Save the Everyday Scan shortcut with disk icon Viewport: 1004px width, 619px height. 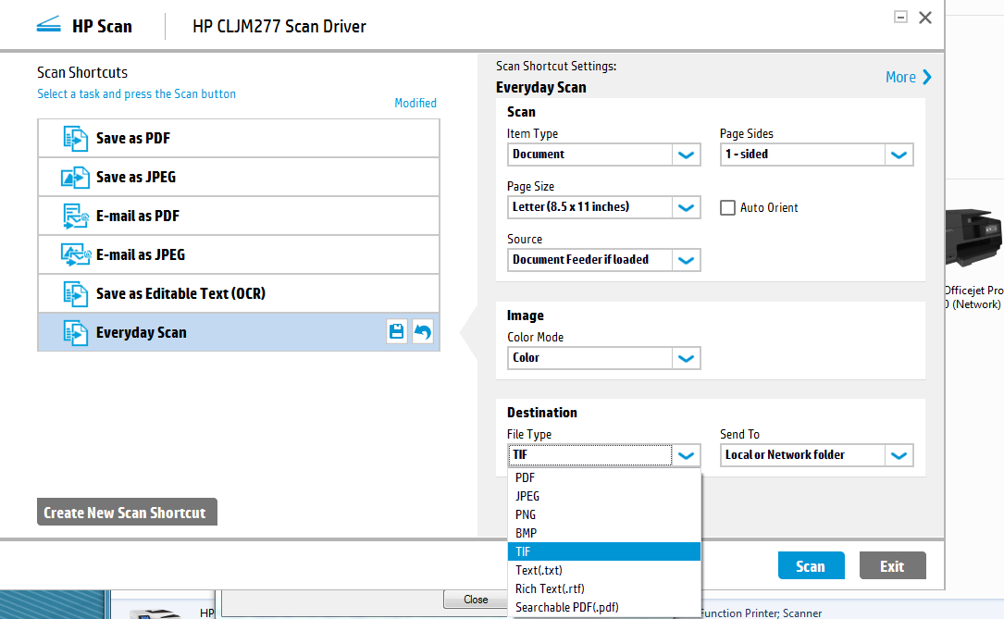pos(397,332)
